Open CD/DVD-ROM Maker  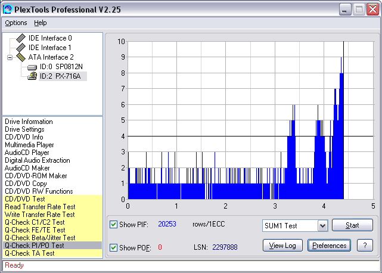click(36, 176)
